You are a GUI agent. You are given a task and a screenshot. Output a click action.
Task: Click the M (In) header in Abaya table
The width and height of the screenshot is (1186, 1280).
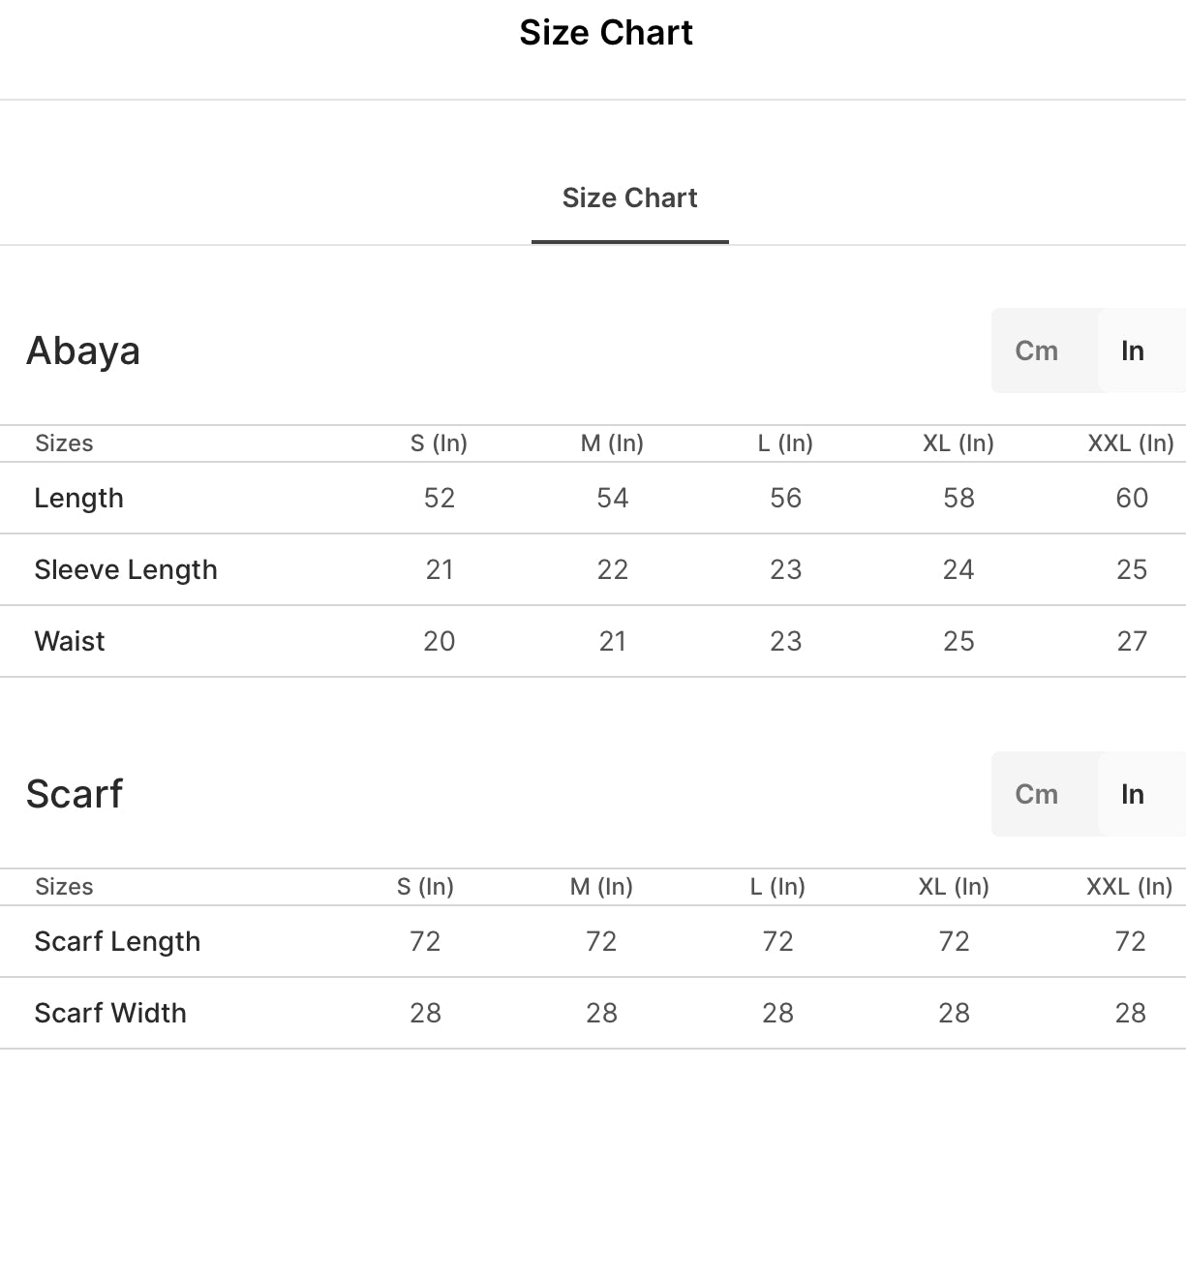click(x=612, y=443)
